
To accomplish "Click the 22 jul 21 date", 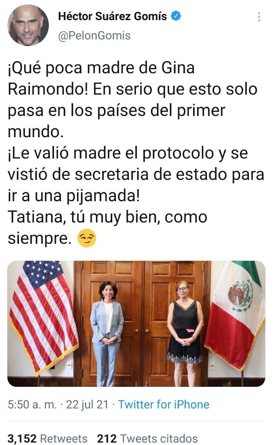I will click(87, 404).
